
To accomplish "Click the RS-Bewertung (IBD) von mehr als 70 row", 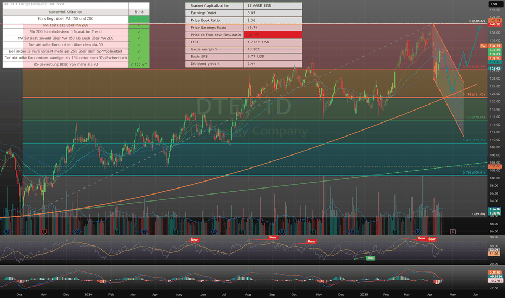I will pos(66,64).
